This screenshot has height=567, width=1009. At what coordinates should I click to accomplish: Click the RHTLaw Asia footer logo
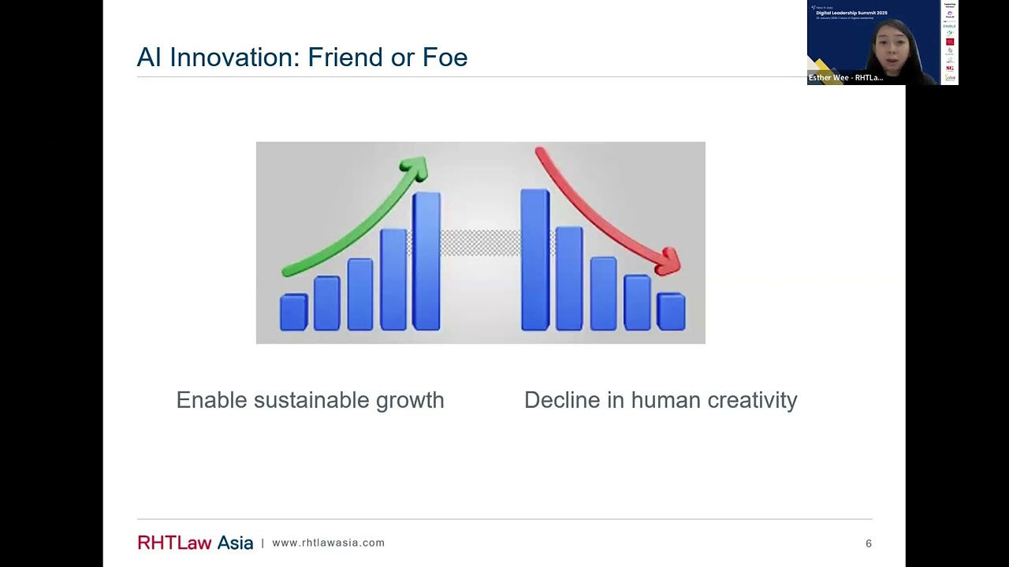(x=195, y=543)
